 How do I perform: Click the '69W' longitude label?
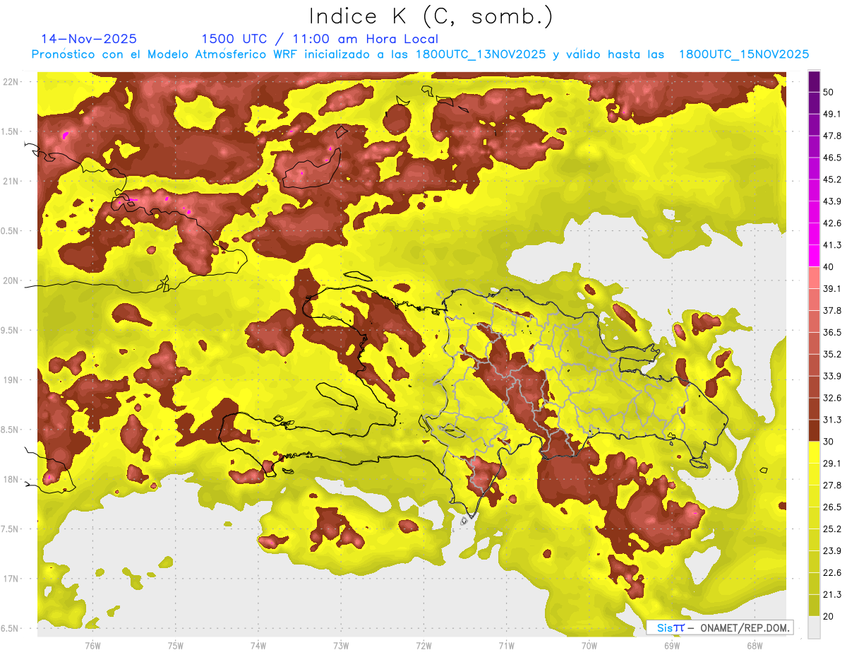(x=671, y=645)
